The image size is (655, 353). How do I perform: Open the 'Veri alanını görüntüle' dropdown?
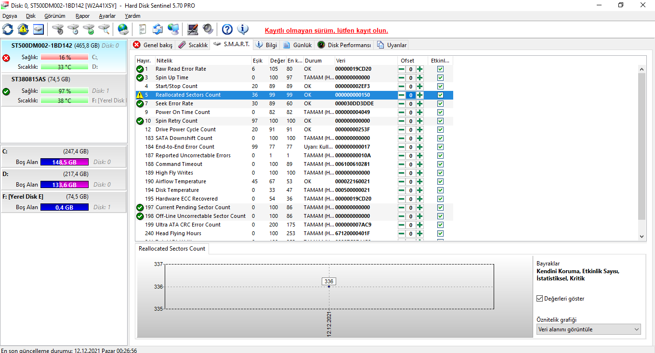[589, 329]
